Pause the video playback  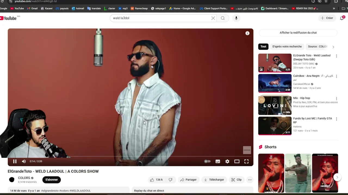point(15,161)
